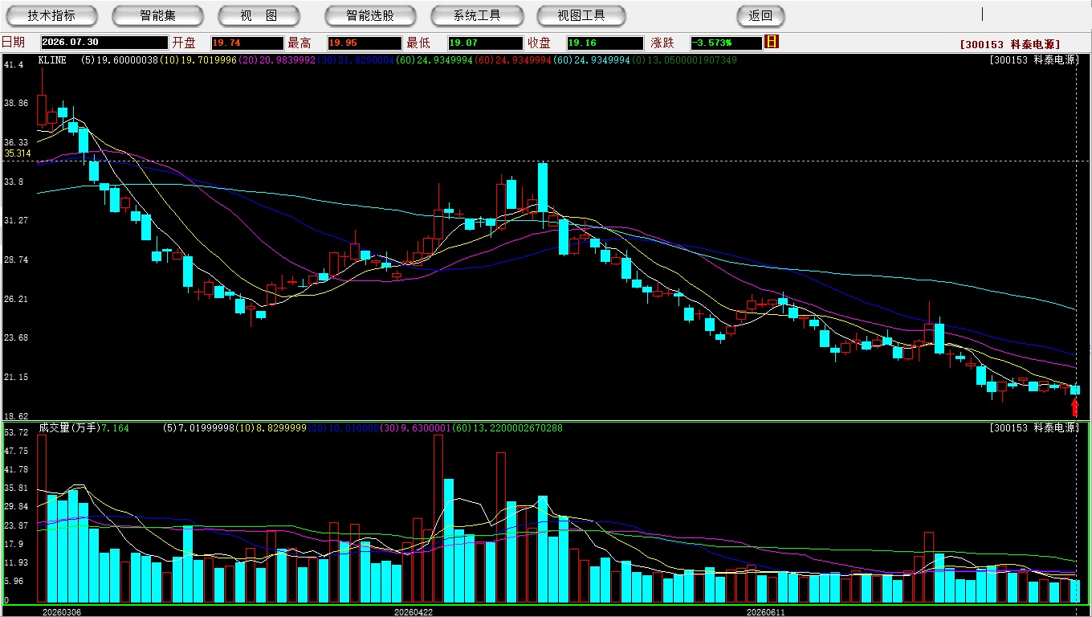Click the 日 daily period icon
The height and width of the screenshot is (617, 1092).
[x=772, y=42]
